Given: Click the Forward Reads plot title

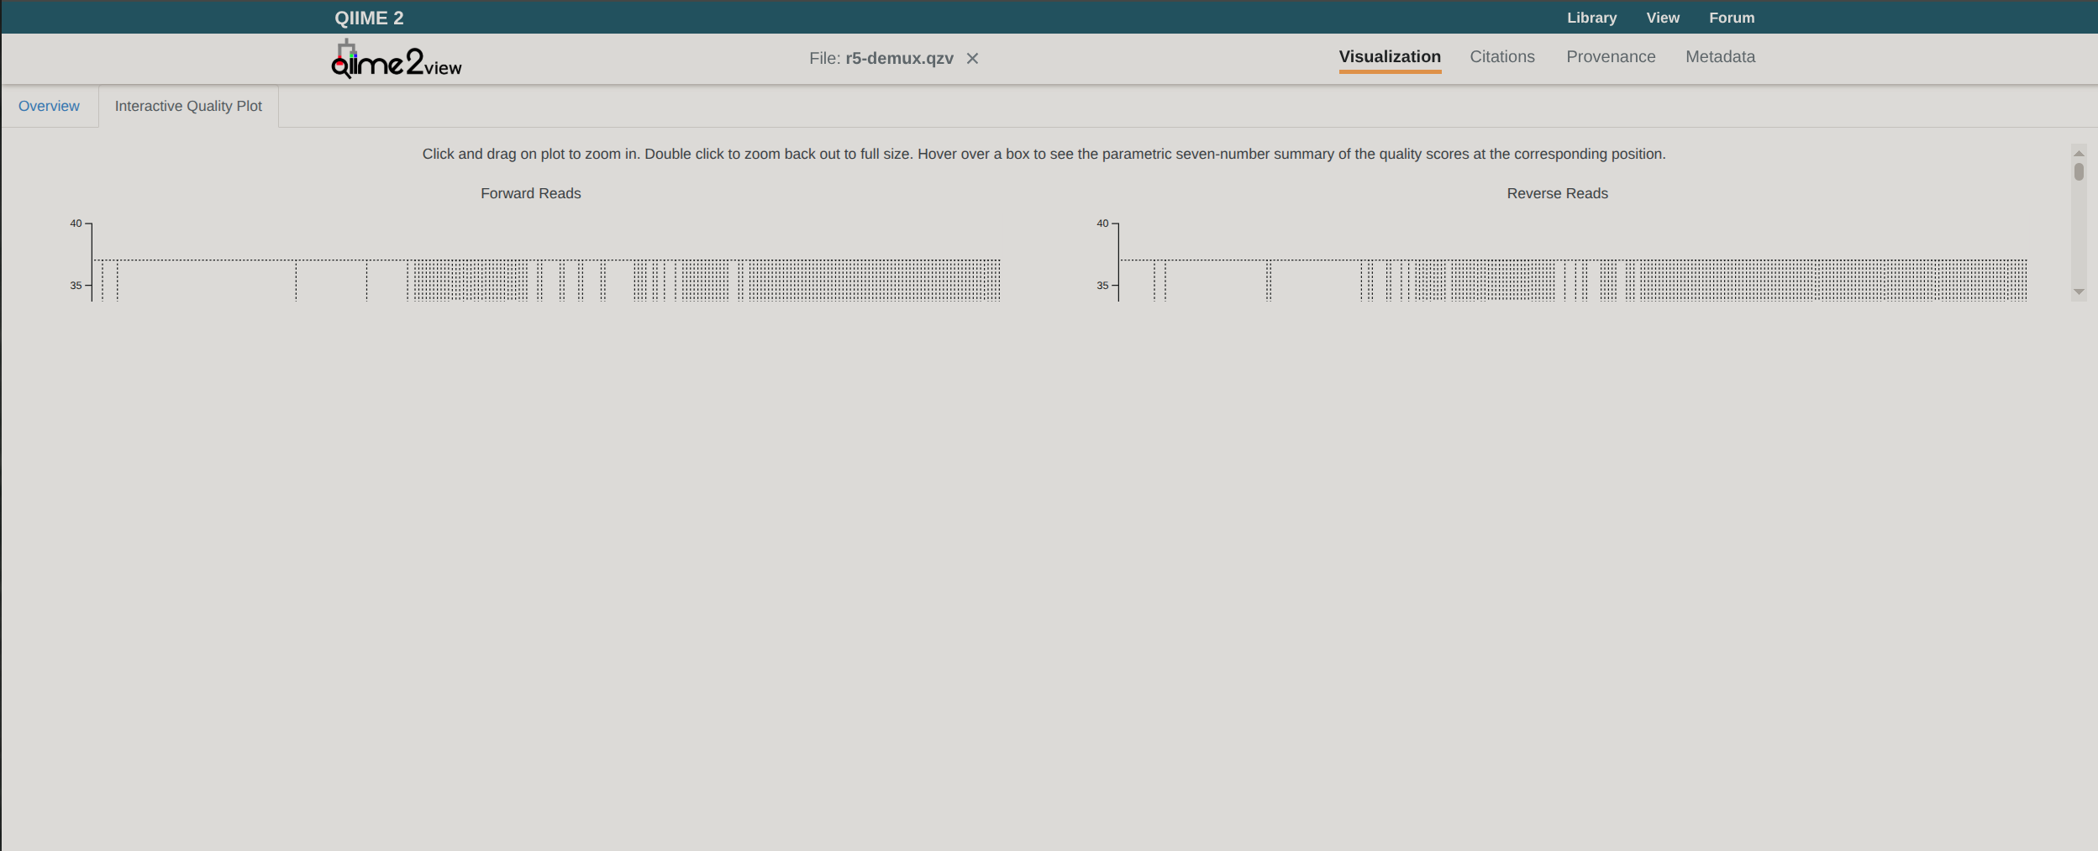Looking at the screenshot, I should [530, 193].
